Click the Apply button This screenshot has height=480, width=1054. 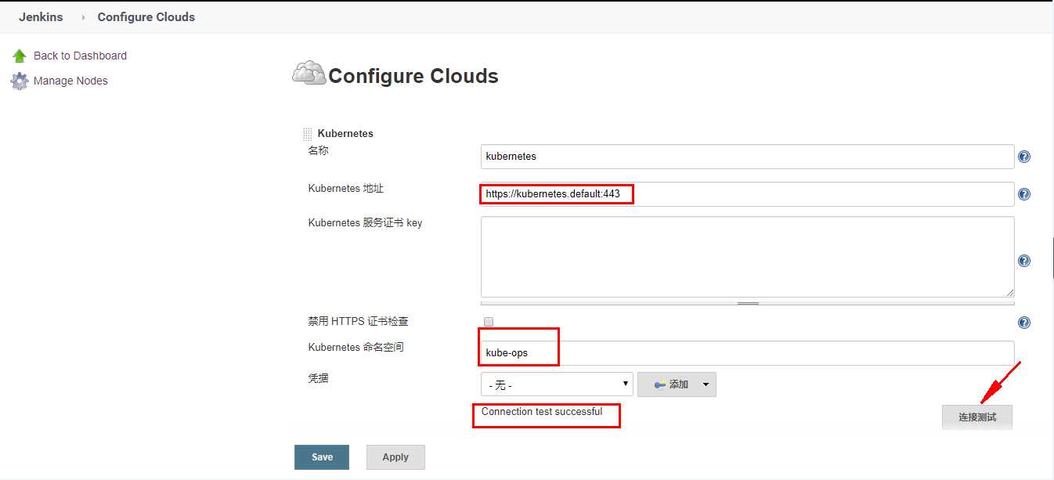pos(395,457)
